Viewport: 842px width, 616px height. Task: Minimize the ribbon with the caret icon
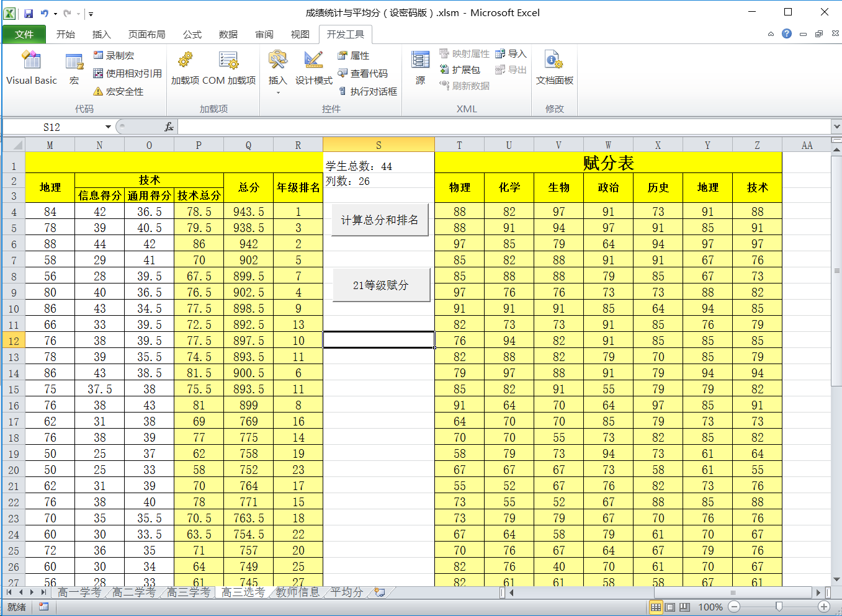[771, 34]
